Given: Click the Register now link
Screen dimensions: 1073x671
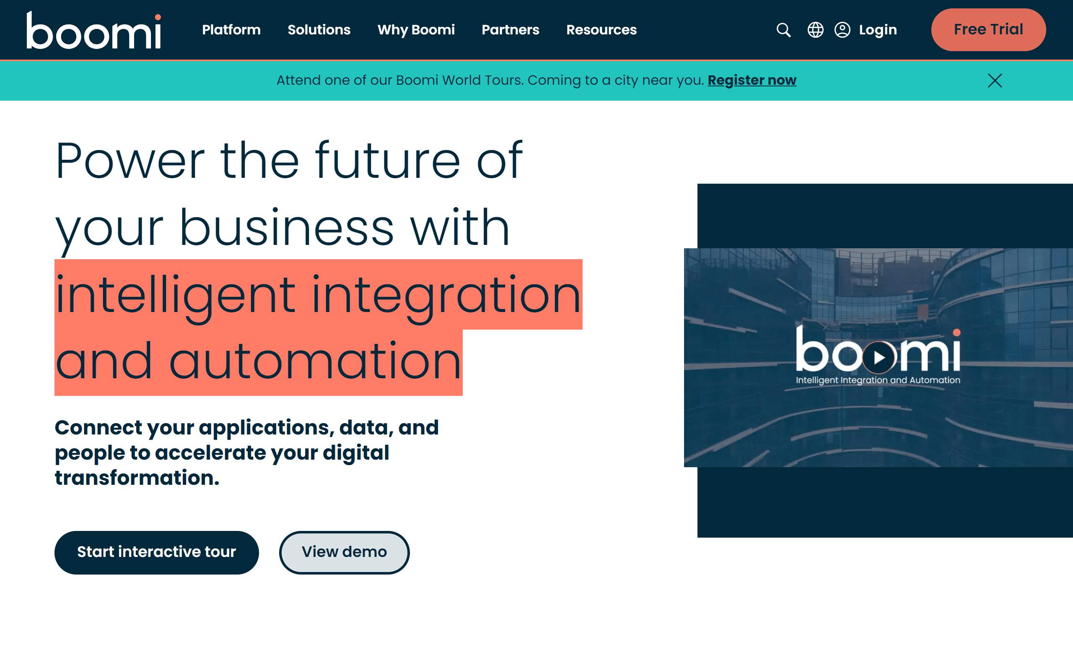Looking at the screenshot, I should click(750, 81).
